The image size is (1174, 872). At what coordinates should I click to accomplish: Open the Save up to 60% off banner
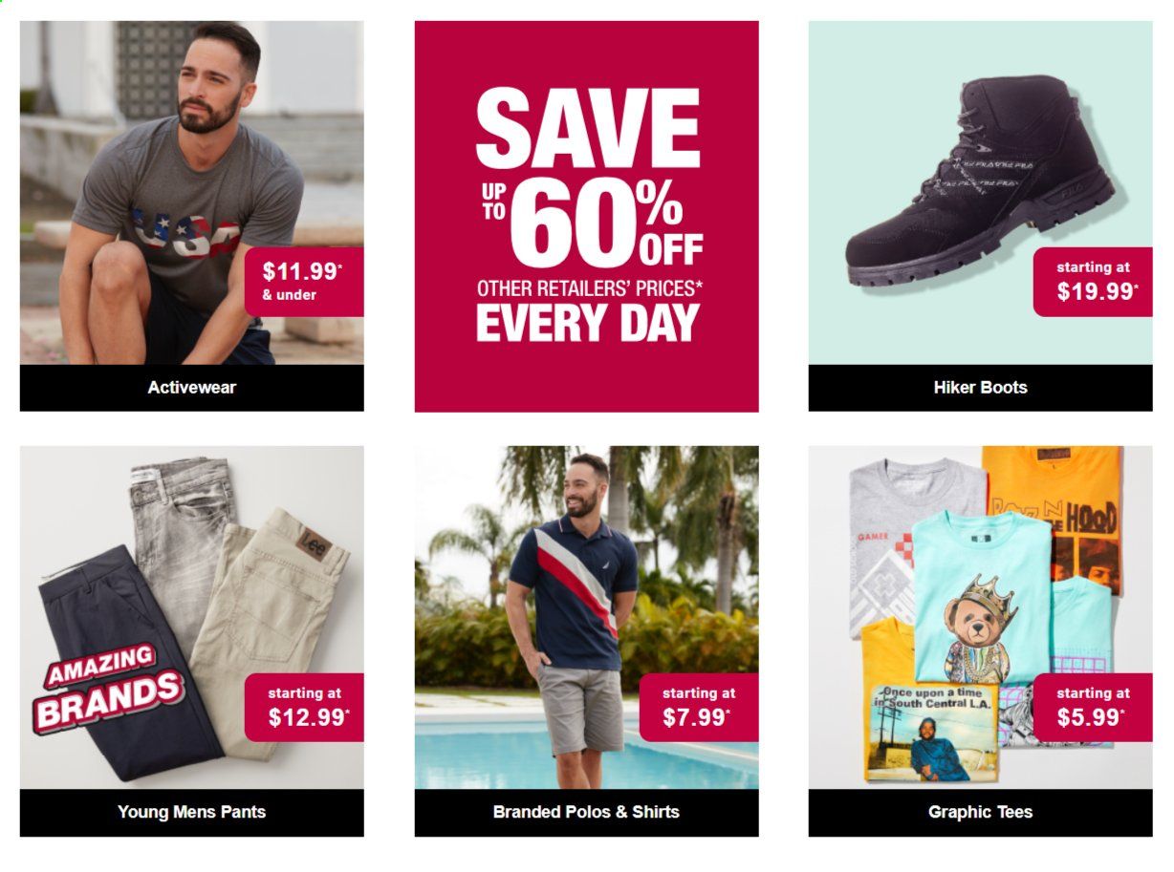point(586,217)
